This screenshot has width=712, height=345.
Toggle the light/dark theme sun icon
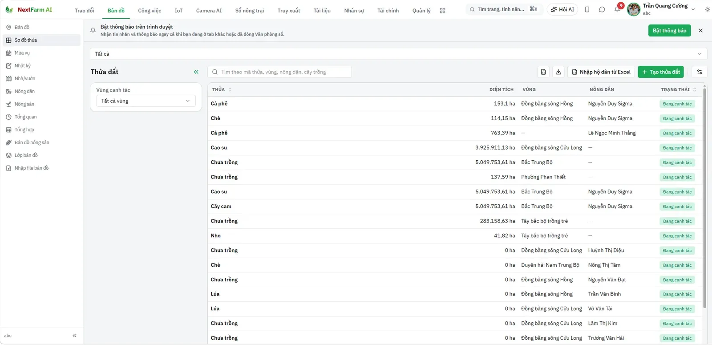708,9
